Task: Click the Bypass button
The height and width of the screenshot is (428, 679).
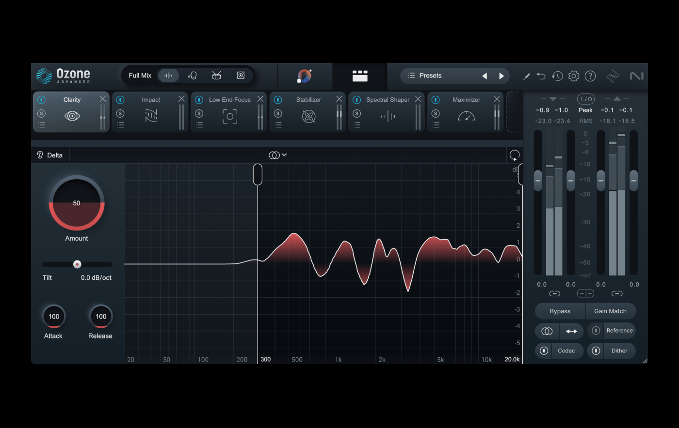Action: 560,311
